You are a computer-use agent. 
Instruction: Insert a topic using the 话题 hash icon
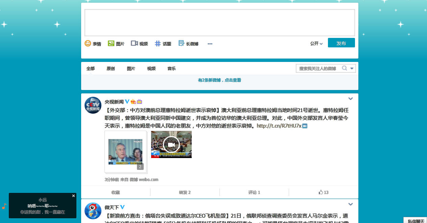coord(163,44)
